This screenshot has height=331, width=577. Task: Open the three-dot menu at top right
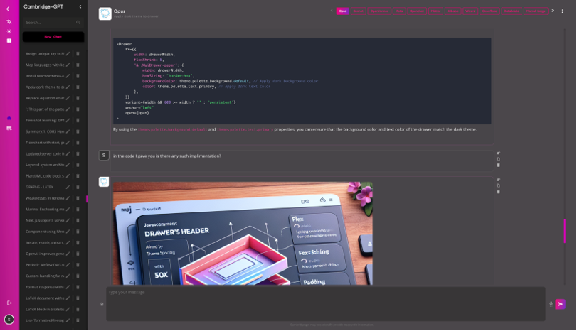point(562,11)
